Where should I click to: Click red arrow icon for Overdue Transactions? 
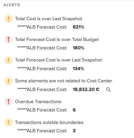click(8, 101)
